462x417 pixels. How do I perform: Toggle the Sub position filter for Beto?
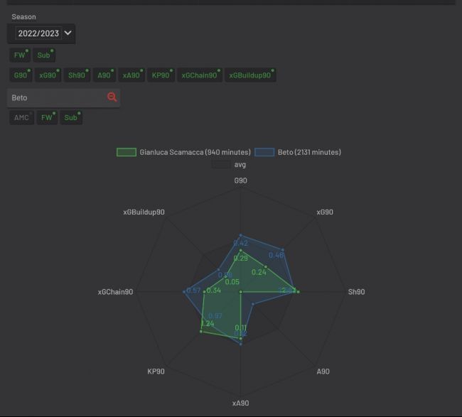(71, 117)
